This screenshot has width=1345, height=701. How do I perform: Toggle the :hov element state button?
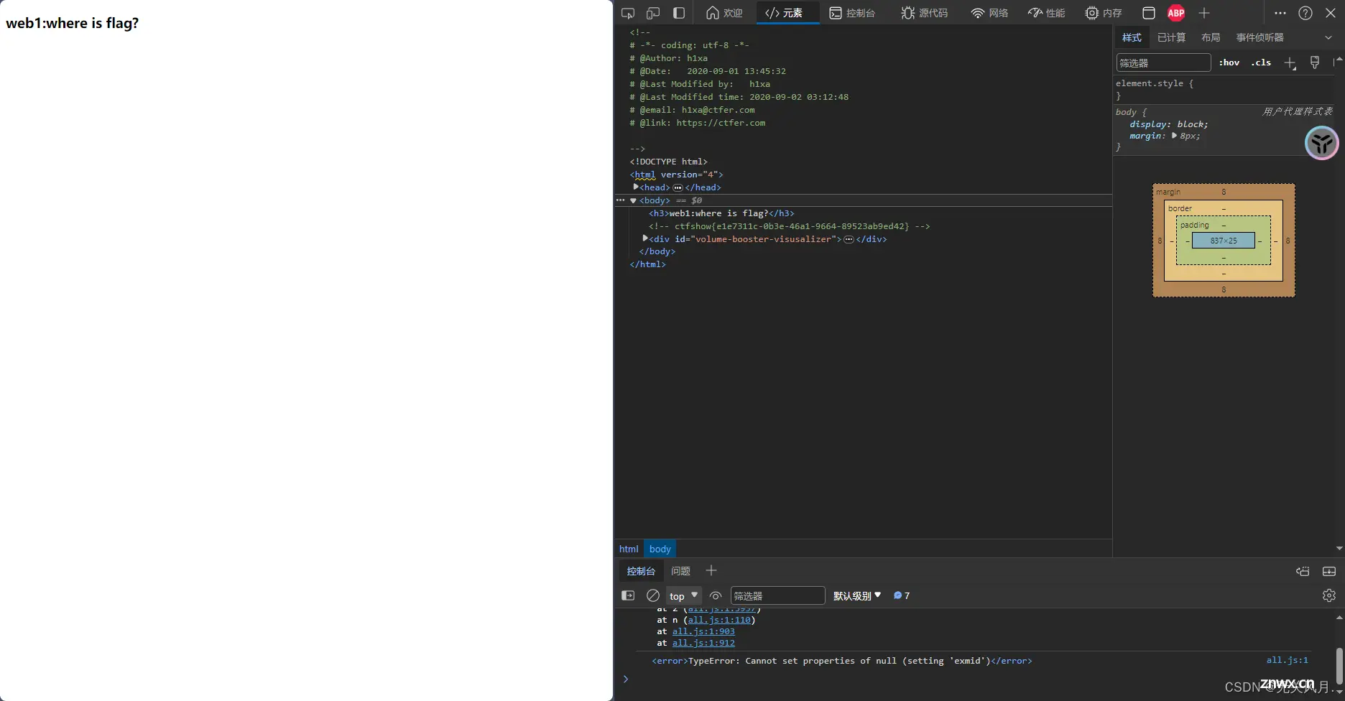point(1229,62)
